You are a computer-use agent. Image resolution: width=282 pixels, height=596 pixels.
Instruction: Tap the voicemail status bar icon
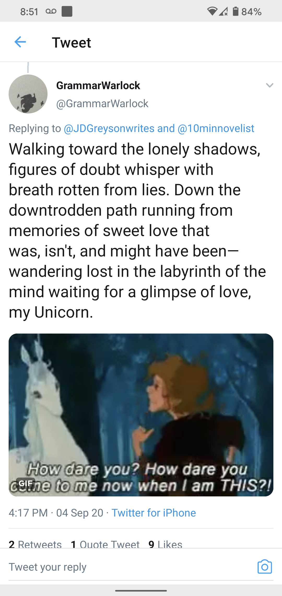pyautogui.click(x=51, y=11)
